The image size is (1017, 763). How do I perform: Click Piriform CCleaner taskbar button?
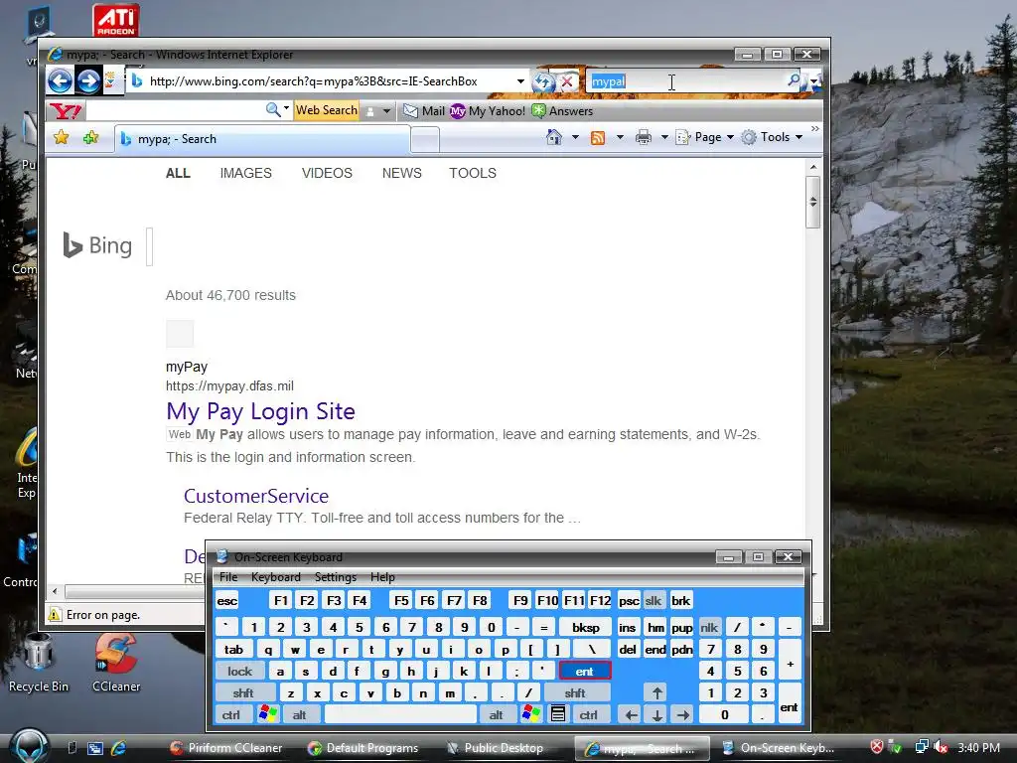pyautogui.click(x=226, y=748)
